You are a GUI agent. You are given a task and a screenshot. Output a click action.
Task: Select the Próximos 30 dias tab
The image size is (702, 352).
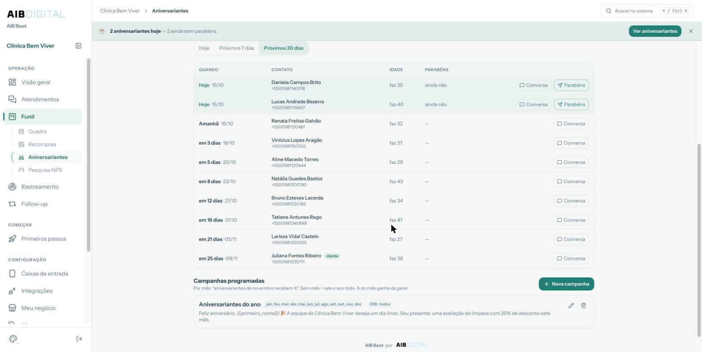(x=284, y=48)
